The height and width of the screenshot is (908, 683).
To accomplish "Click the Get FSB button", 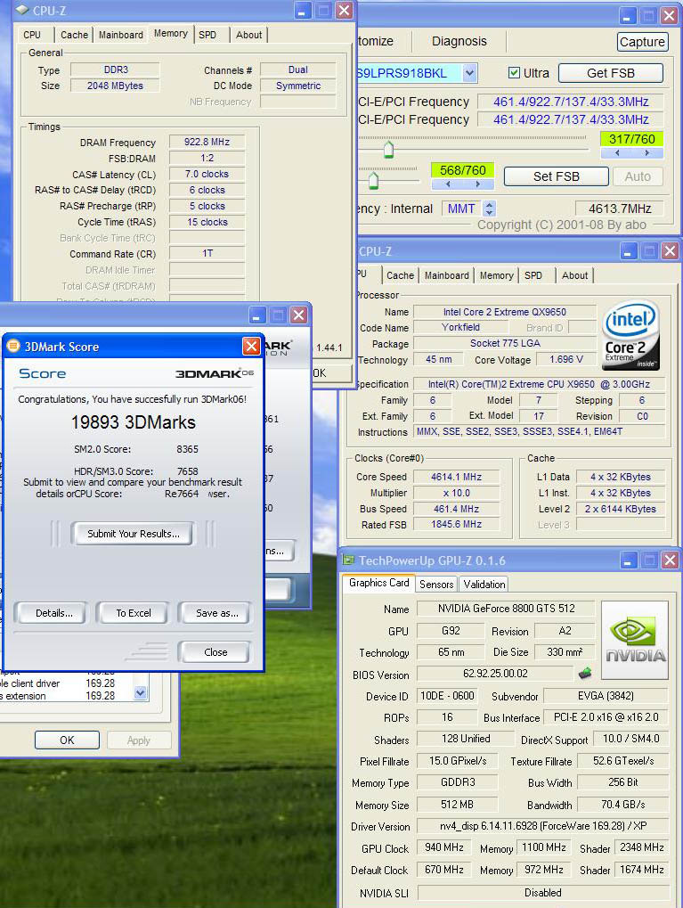I will pyautogui.click(x=611, y=73).
